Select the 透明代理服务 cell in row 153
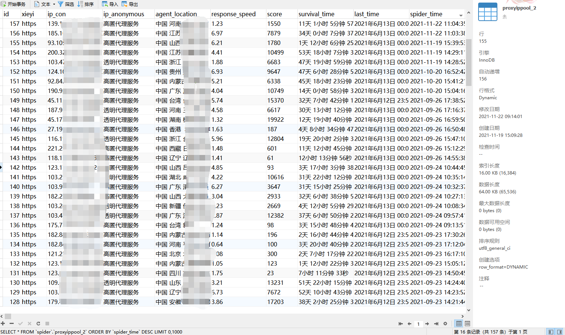Image resolution: width=565 pixels, height=335 pixels. (x=128, y=62)
